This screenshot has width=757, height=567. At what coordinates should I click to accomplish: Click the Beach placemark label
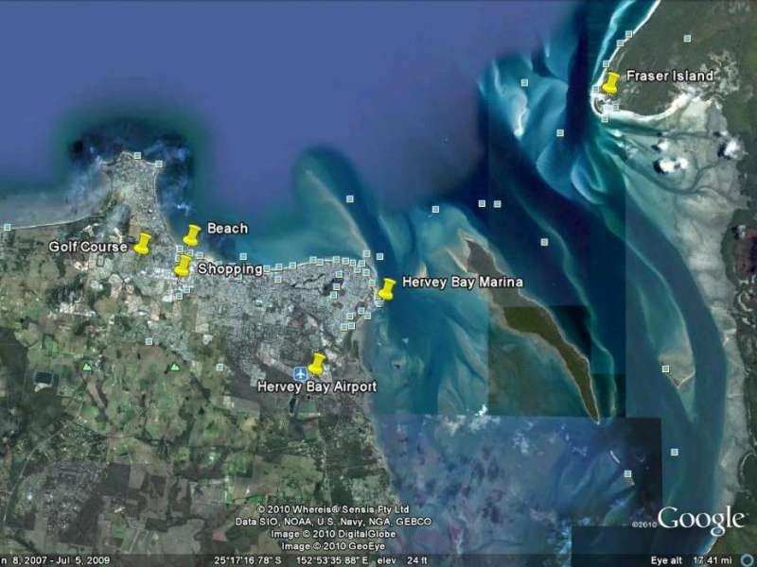coord(227,228)
